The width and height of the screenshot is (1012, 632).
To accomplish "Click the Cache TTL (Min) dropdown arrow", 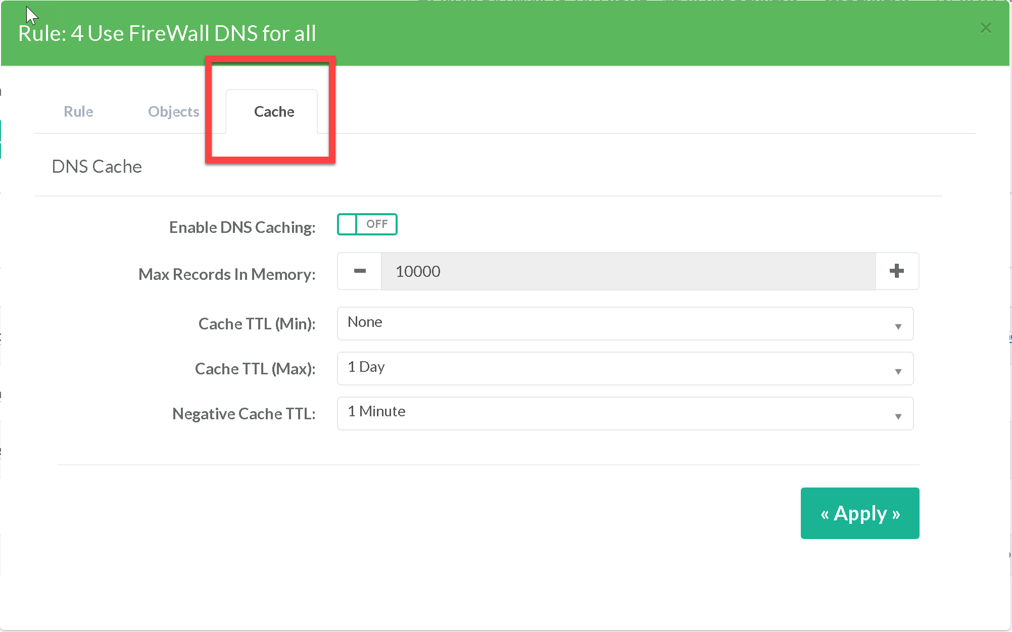I will click(898, 326).
